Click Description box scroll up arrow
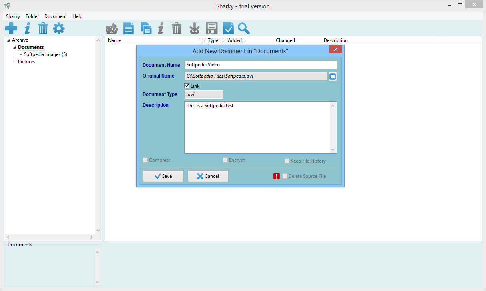486x291 pixels. pos(333,106)
